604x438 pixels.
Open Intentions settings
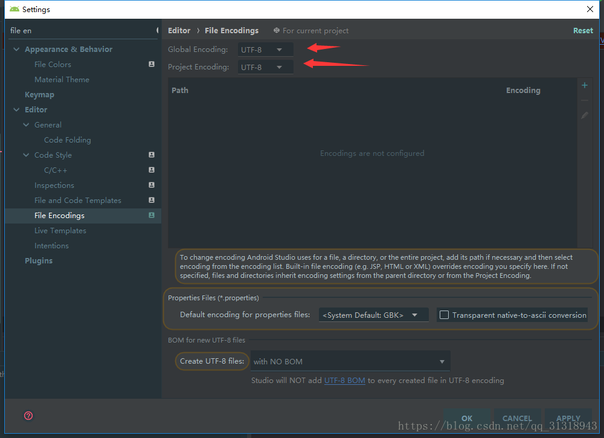point(51,245)
